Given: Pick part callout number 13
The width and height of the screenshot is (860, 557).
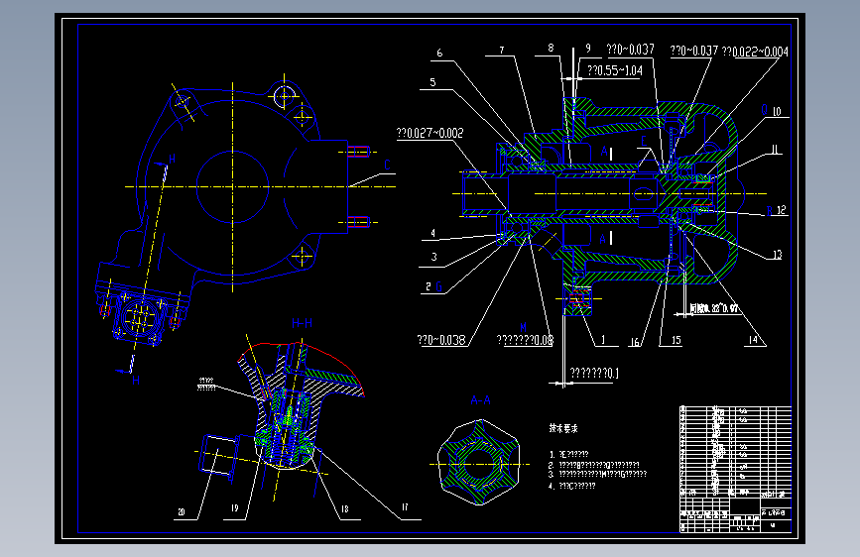Looking at the screenshot, I should [x=777, y=255].
